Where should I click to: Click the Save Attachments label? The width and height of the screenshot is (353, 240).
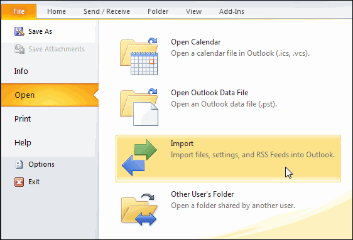pyautogui.click(x=57, y=49)
